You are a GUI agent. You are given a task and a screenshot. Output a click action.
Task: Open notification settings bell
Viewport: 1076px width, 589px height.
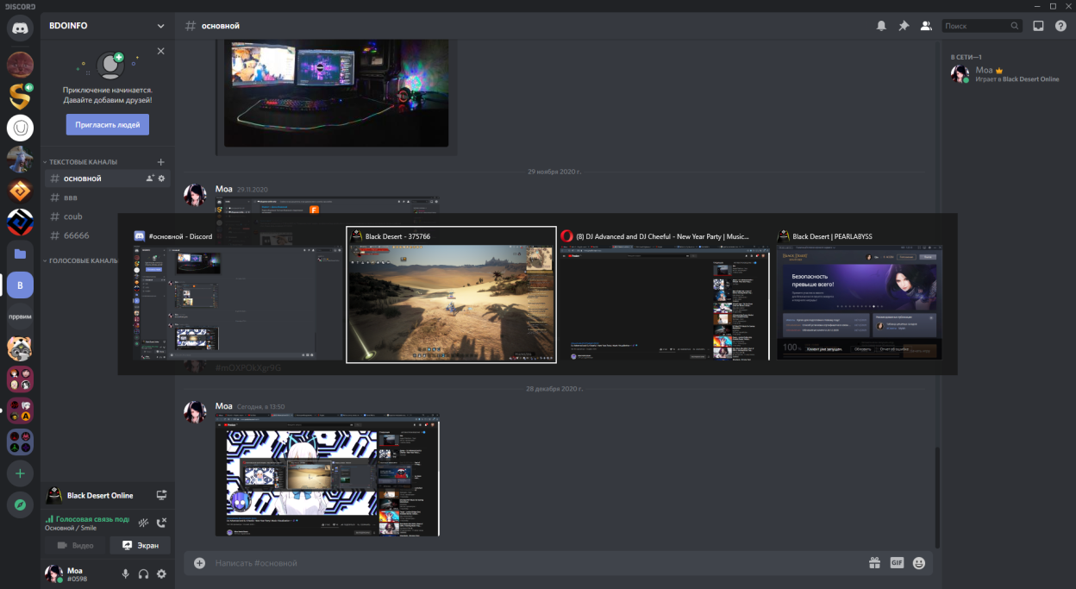[x=881, y=26]
